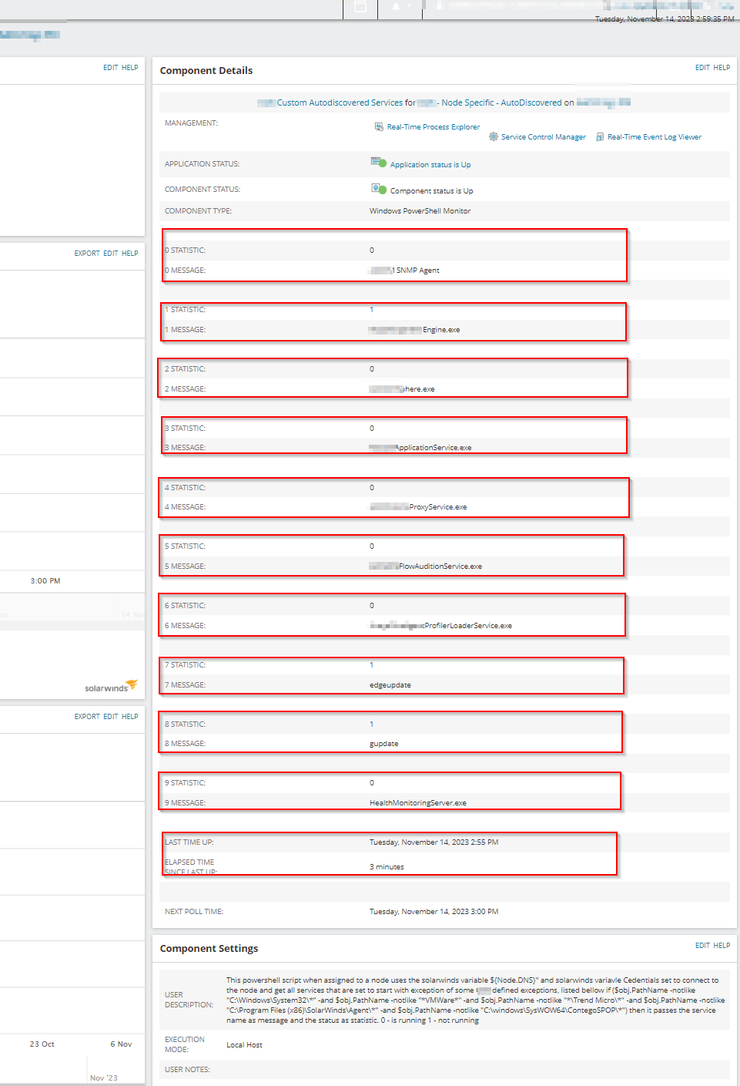This screenshot has height=1086, width=740.
Task: Click the '6 Nov' chart axis label
Action: coord(121,1044)
